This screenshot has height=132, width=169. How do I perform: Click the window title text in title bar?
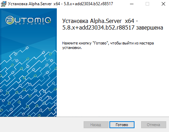(x=60, y=4)
